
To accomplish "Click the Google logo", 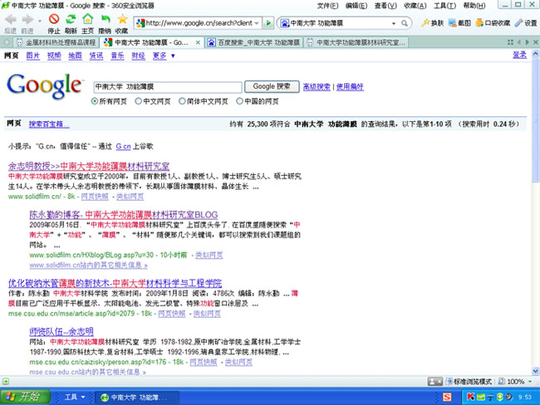I will coord(45,86).
